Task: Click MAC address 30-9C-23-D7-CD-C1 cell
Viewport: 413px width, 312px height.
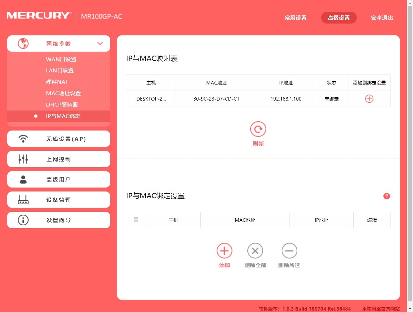Action: pos(216,99)
